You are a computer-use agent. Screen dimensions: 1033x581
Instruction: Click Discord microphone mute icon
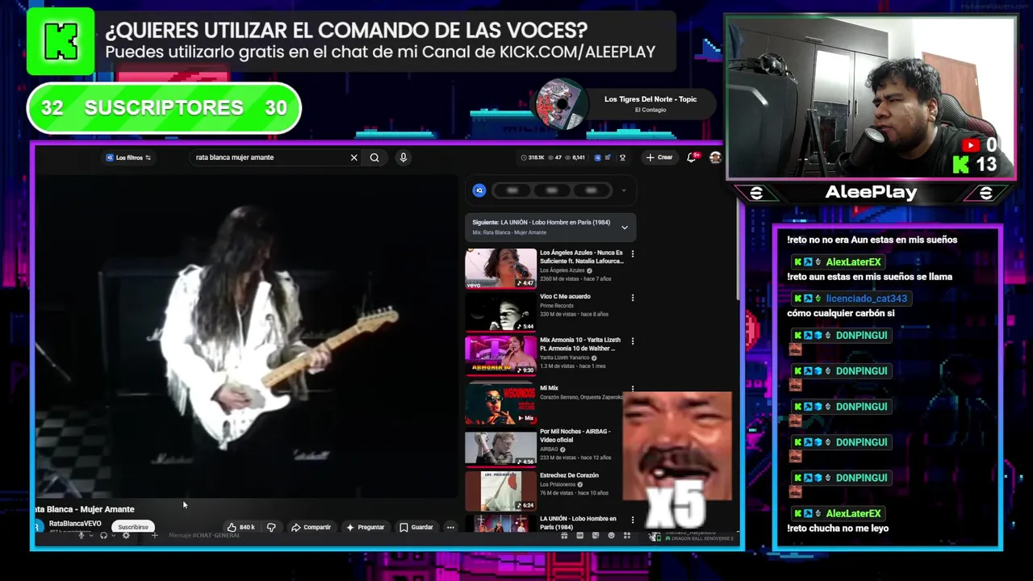coord(81,535)
